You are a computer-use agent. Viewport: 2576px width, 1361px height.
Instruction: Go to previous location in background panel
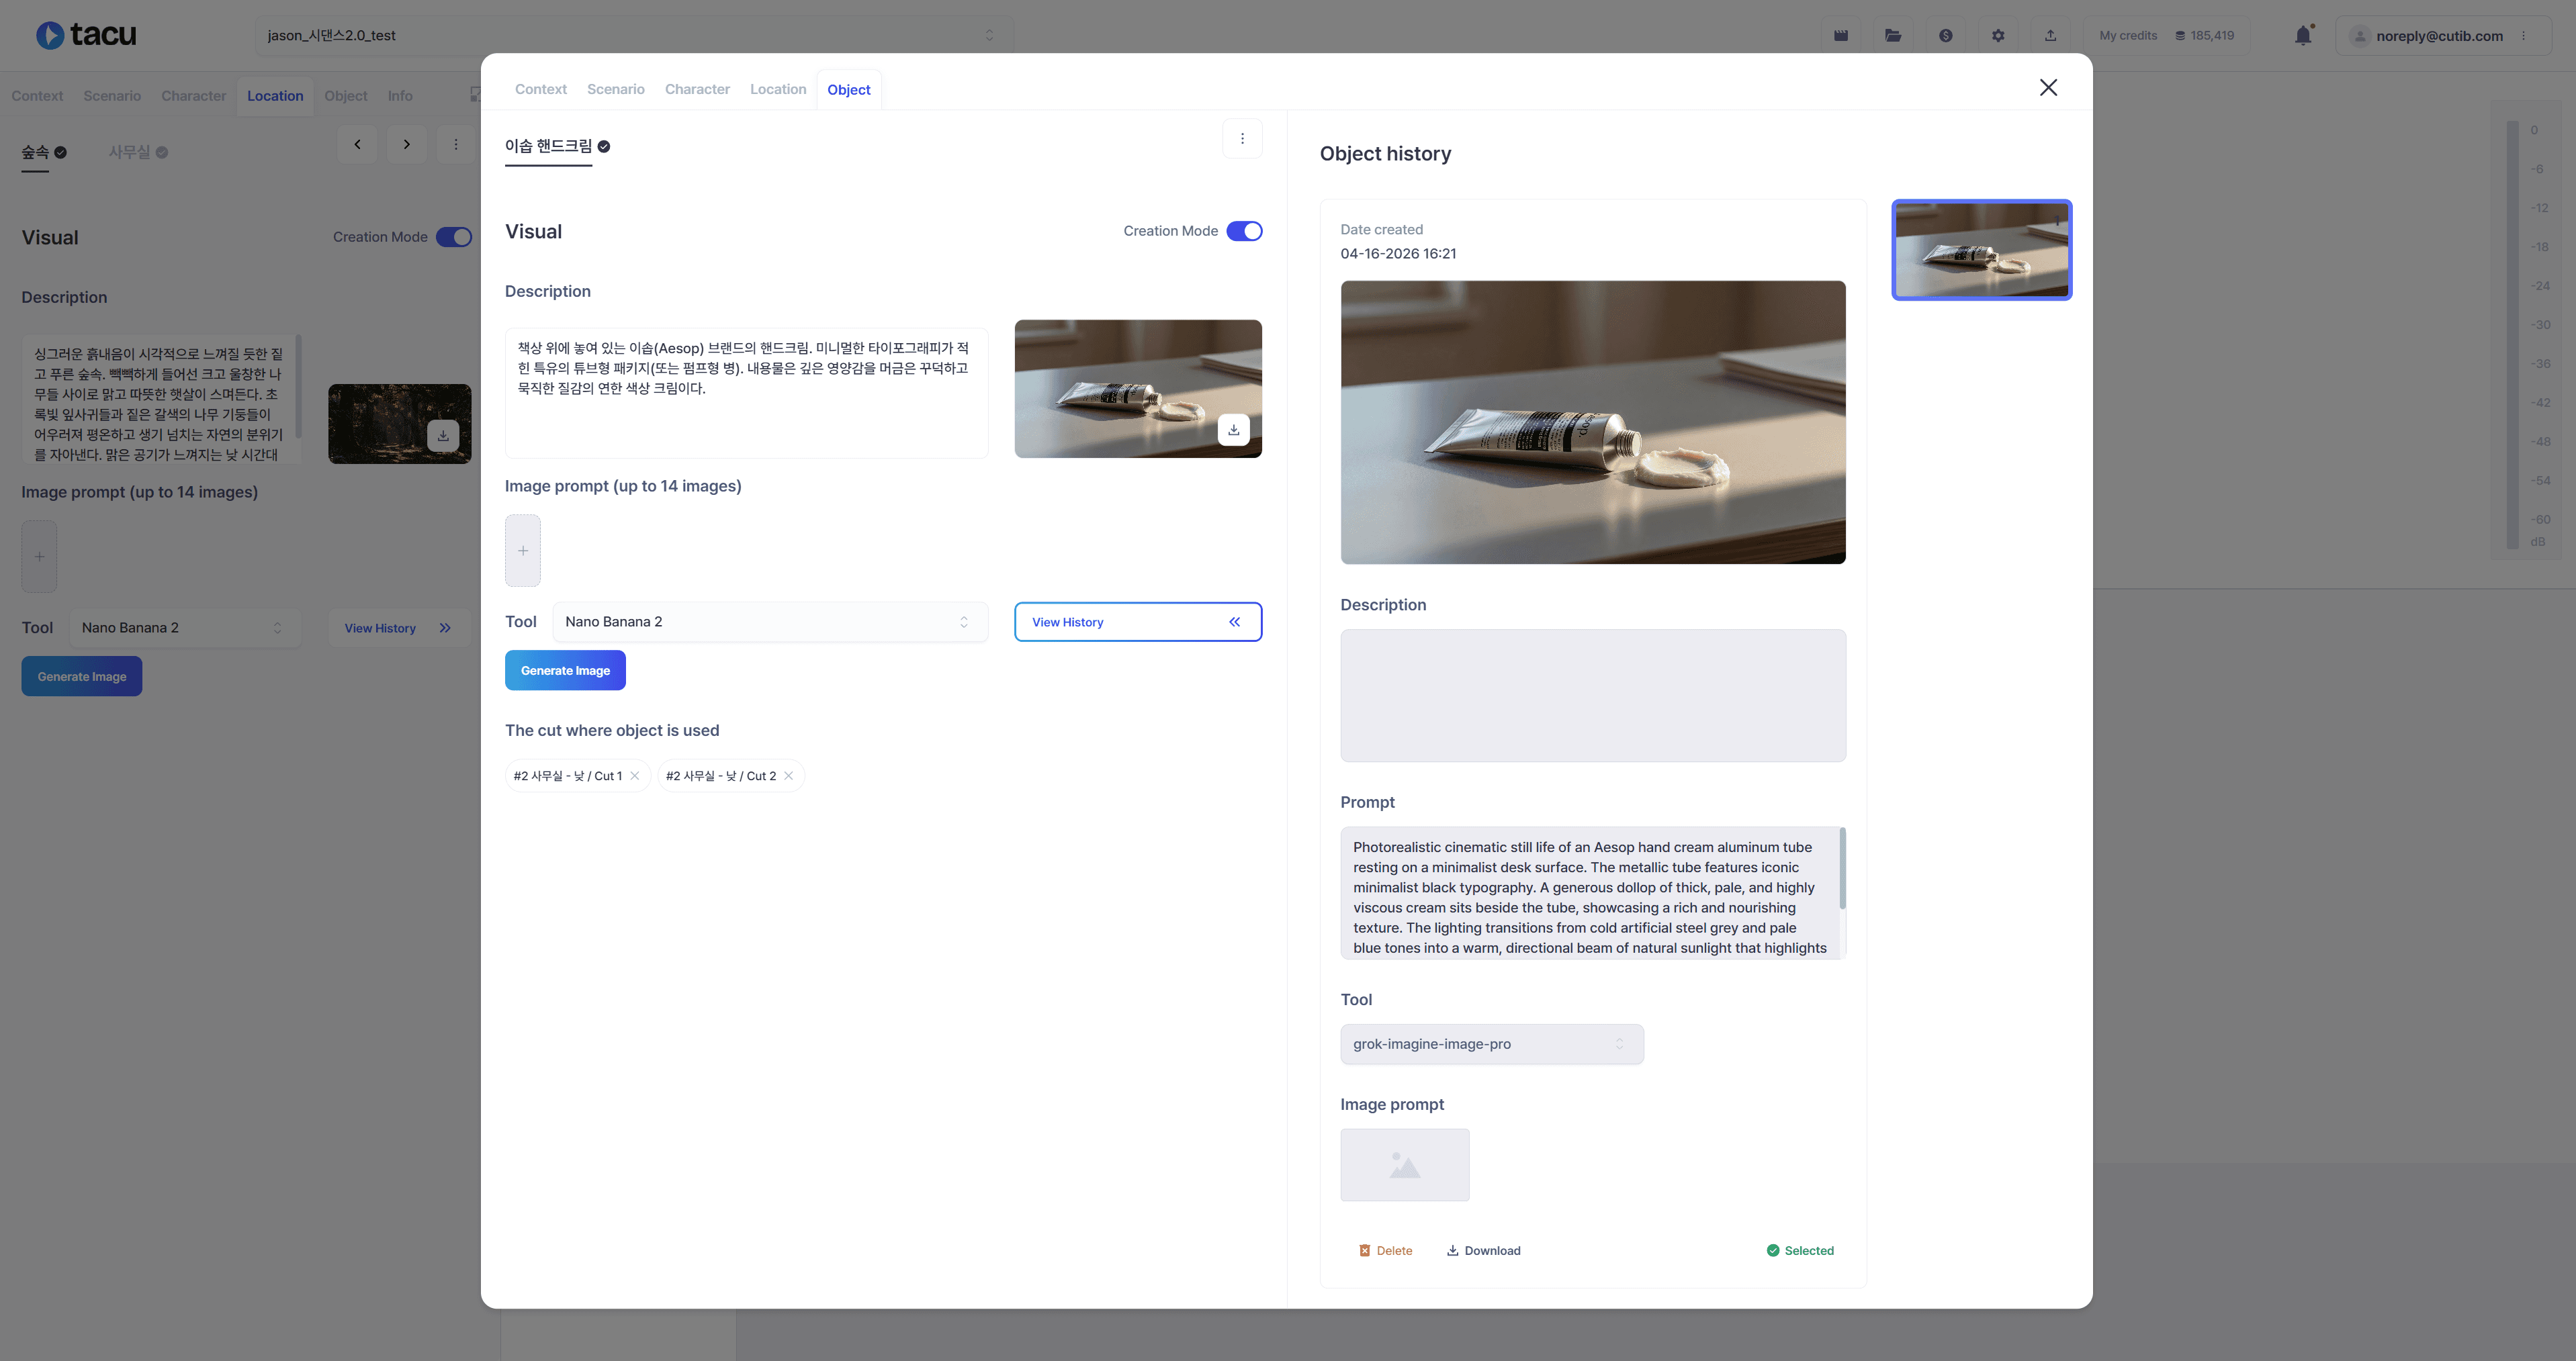[357, 145]
